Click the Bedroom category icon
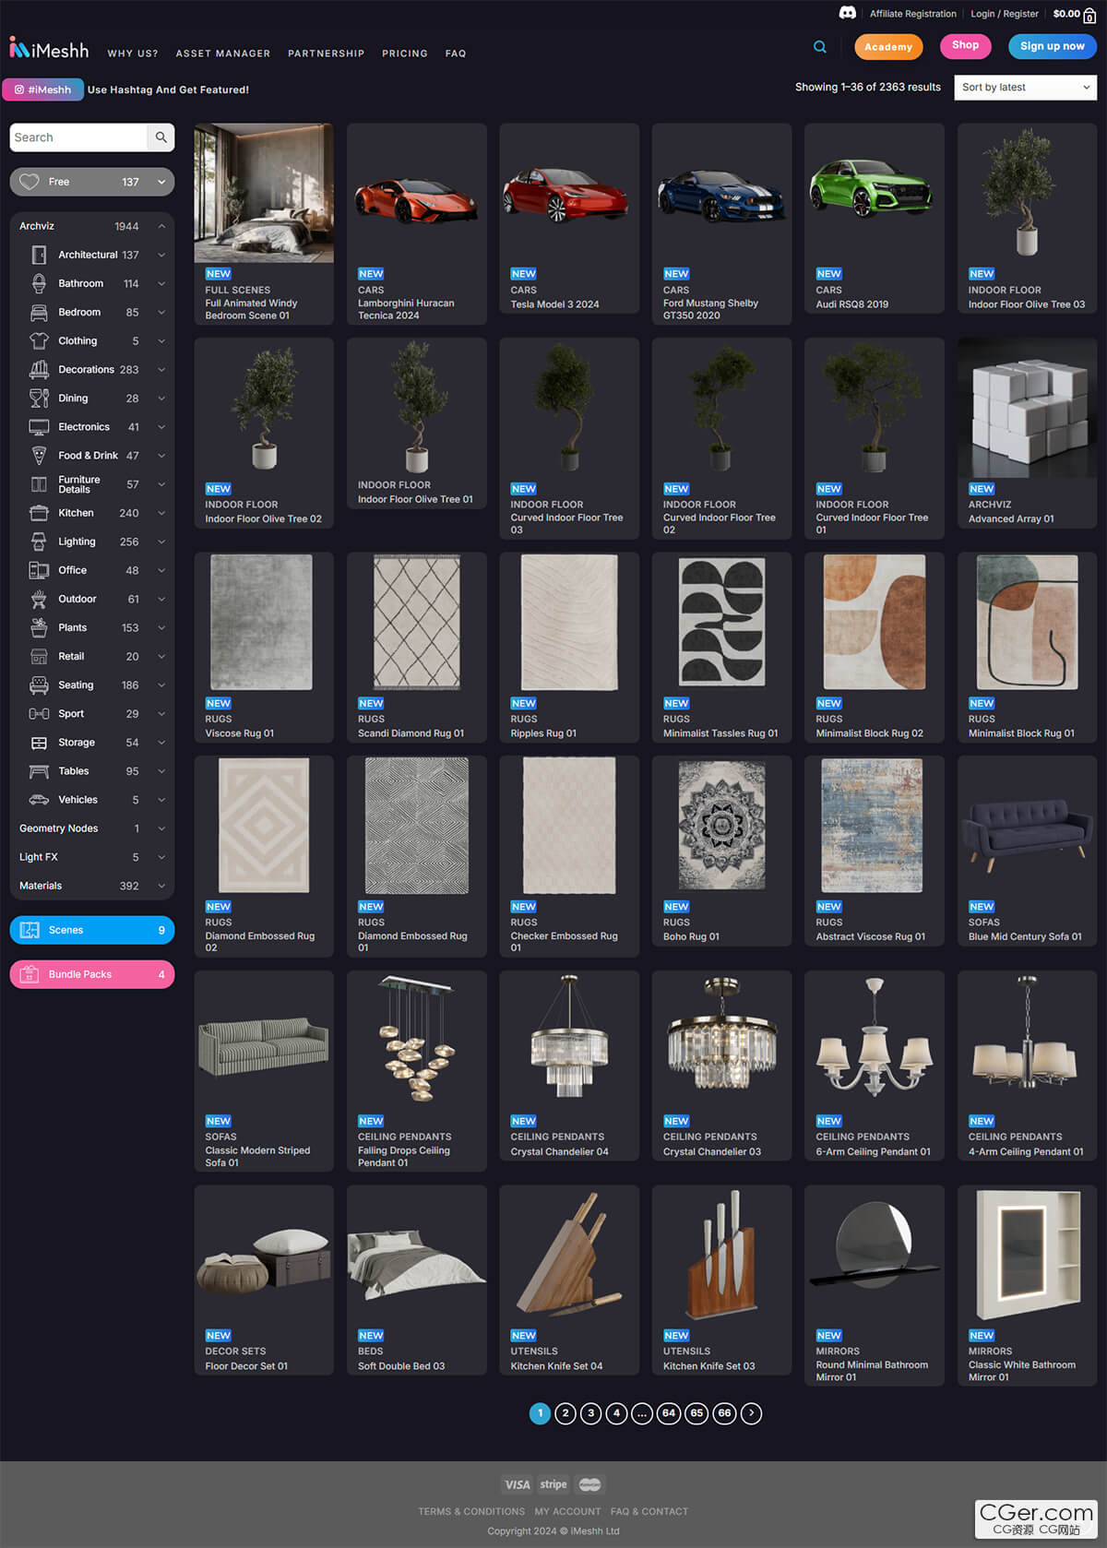 (x=39, y=312)
